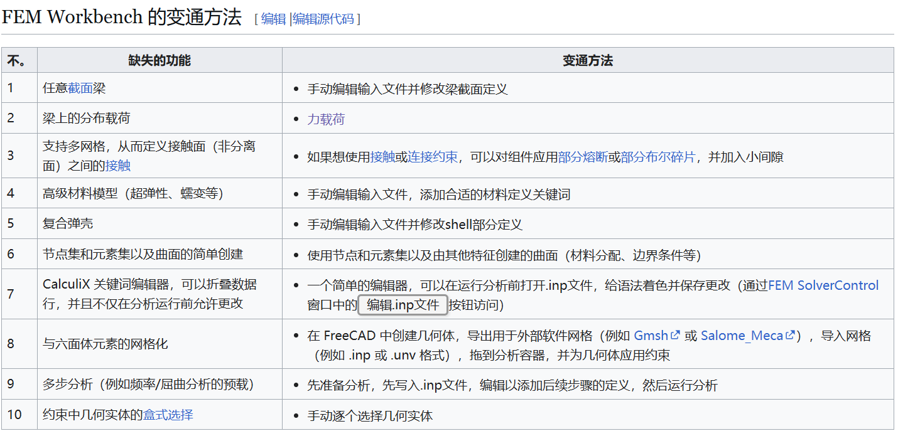Click the external-link icon after Salome_Meca
The height and width of the screenshot is (436, 898).
tap(791, 336)
